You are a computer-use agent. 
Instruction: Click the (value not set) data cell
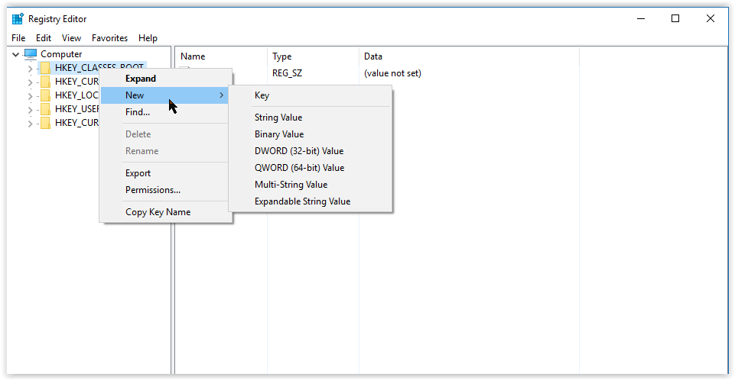tap(393, 73)
